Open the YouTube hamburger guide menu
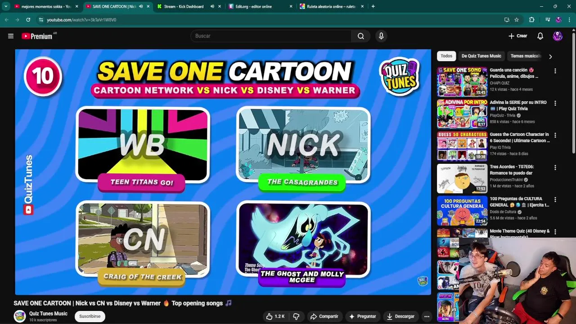The width and height of the screenshot is (576, 324). coord(11,36)
